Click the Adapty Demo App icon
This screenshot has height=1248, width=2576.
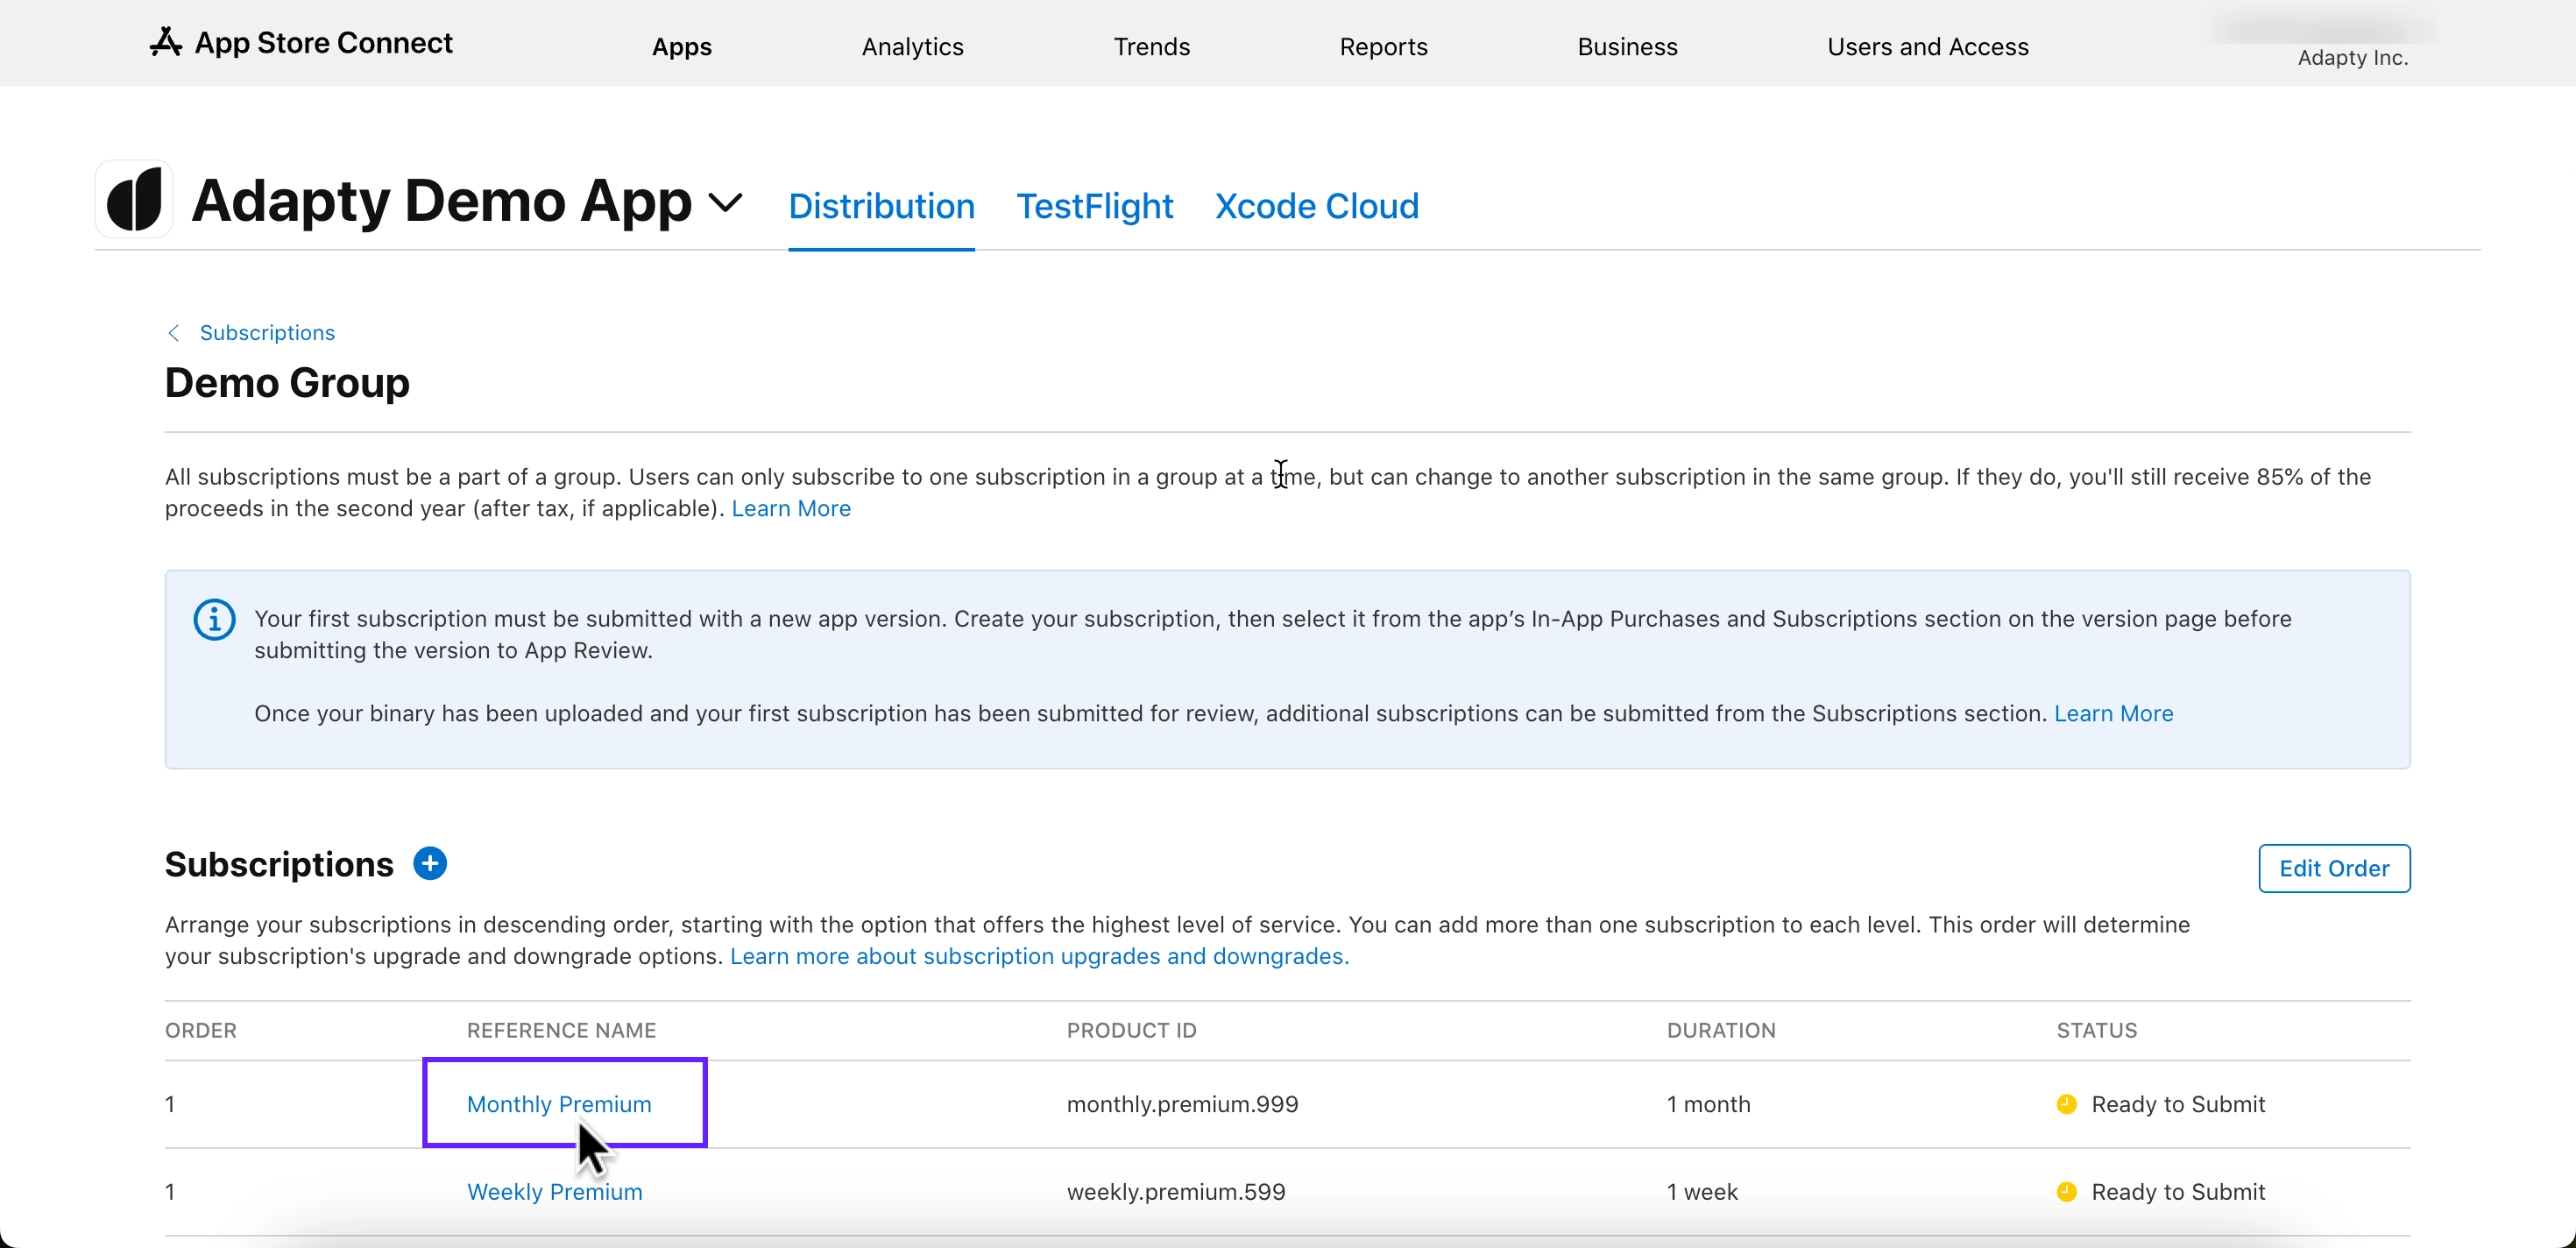(134, 200)
